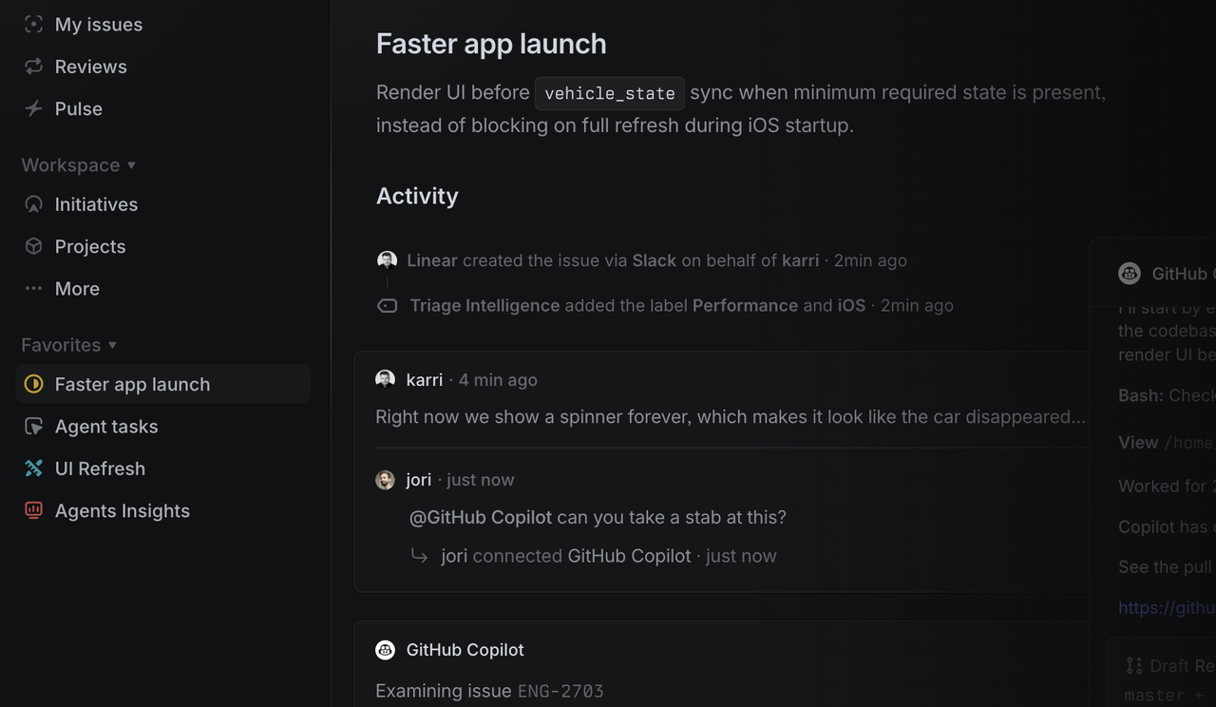Click the vehicle_state code snippet
1216x707 pixels.
[609, 93]
